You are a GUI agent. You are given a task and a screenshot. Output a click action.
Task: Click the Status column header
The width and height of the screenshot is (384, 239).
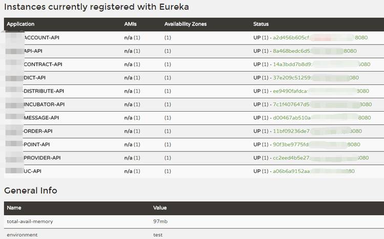click(x=261, y=24)
